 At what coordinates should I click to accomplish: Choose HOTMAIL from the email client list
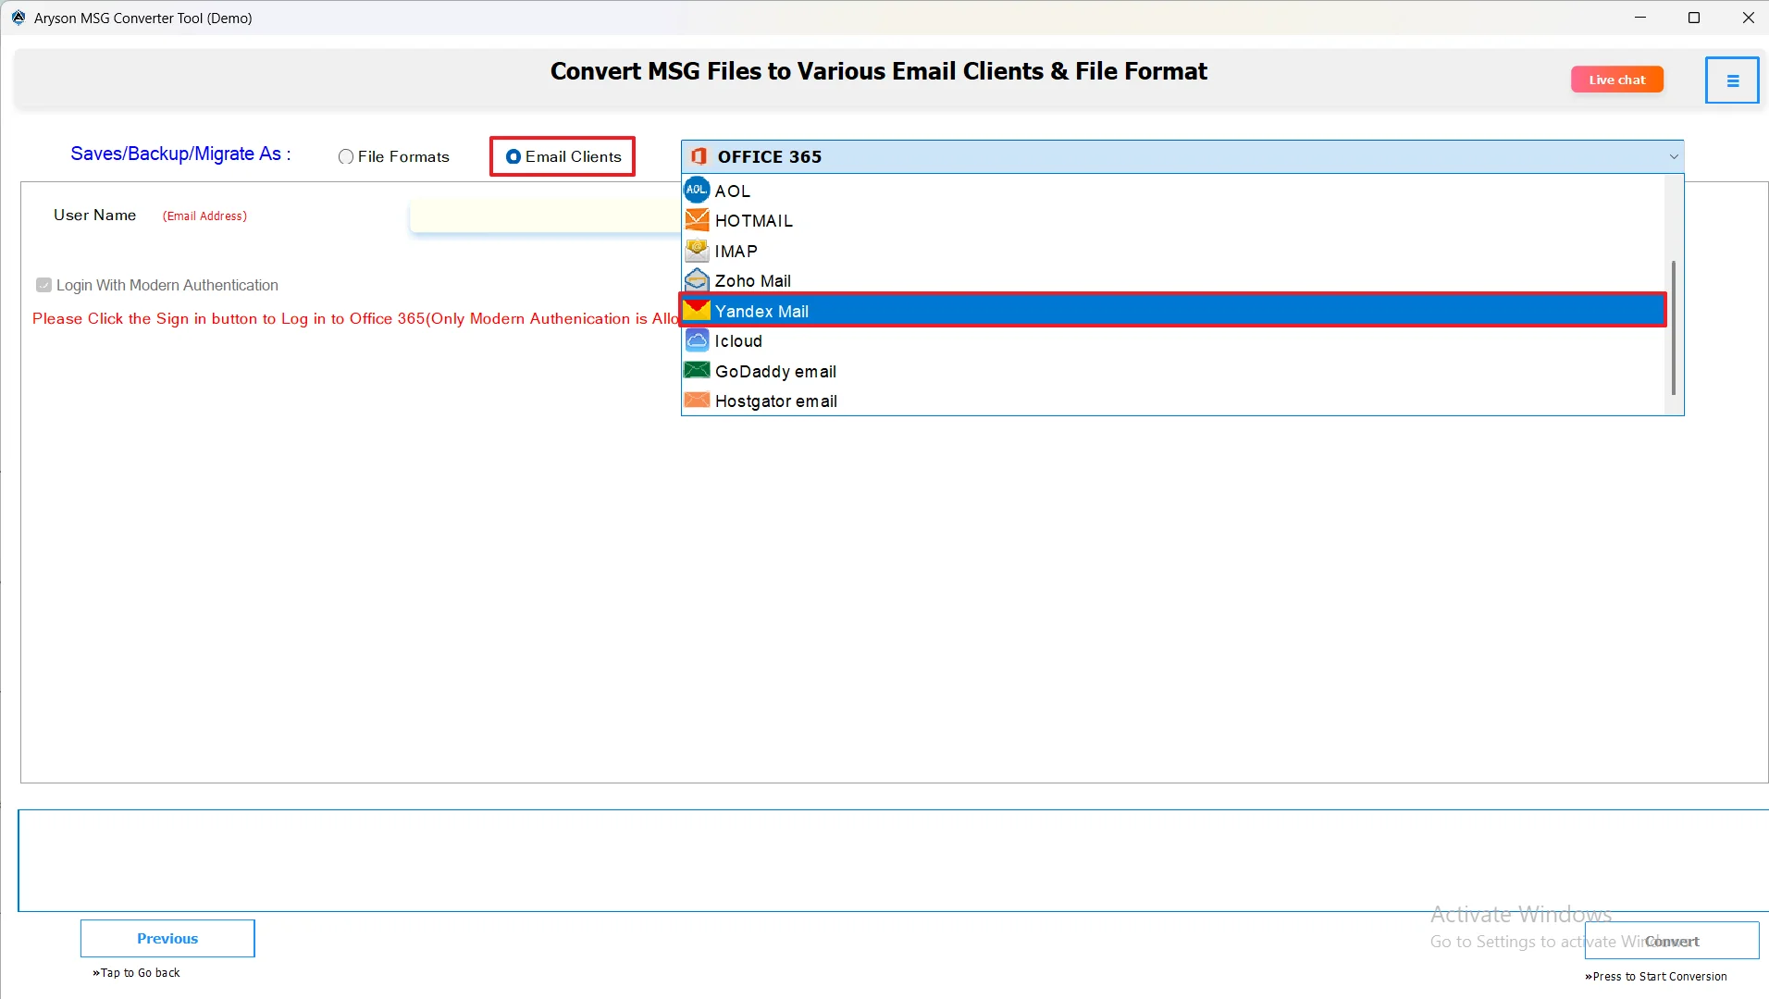click(1173, 220)
